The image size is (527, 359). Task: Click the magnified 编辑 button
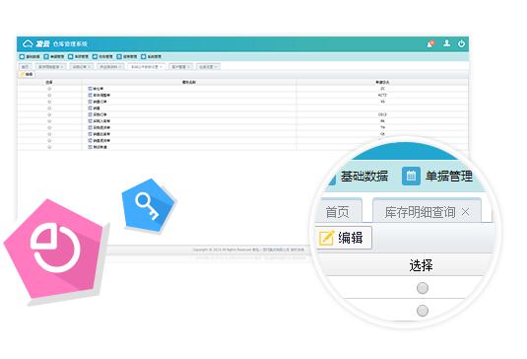[344, 238]
